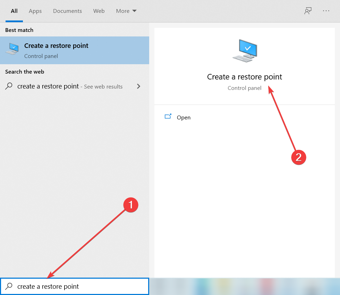
Task: Focus the search box text field
Action: coord(75,286)
